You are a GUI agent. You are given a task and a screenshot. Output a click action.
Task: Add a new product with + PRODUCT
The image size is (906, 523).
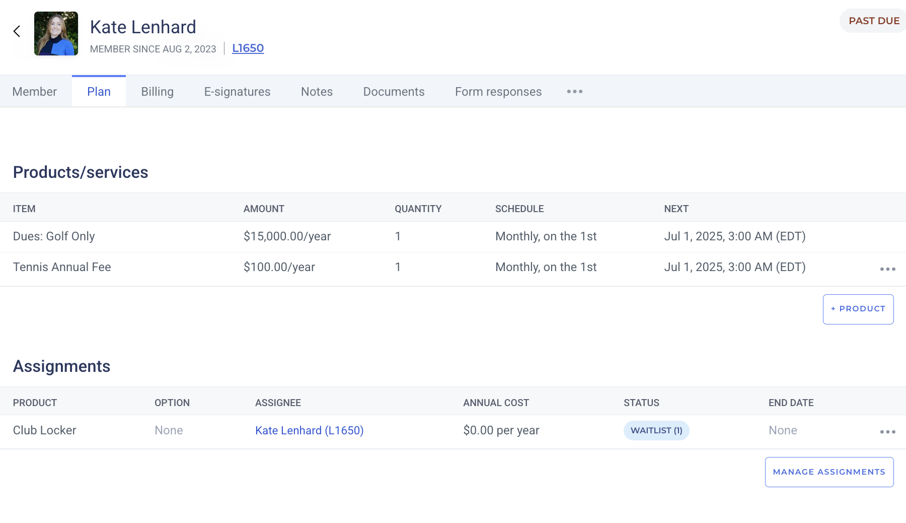click(858, 309)
